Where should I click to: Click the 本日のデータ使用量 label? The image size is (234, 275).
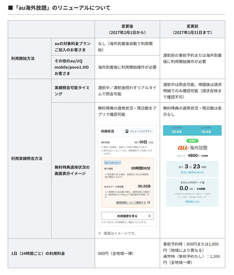click(x=114, y=187)
